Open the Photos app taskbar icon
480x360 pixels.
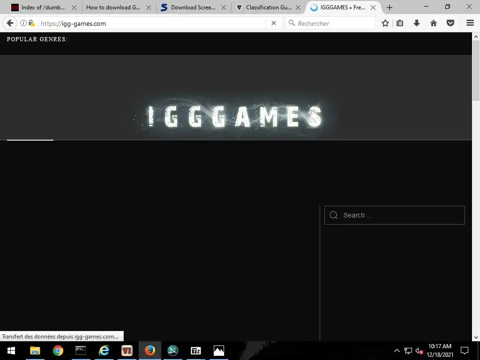coord(218,351)
